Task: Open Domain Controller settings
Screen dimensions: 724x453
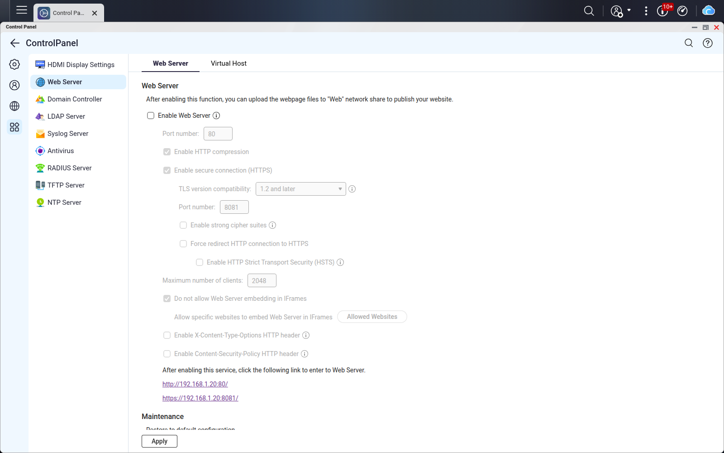Action: pos(78,99)
